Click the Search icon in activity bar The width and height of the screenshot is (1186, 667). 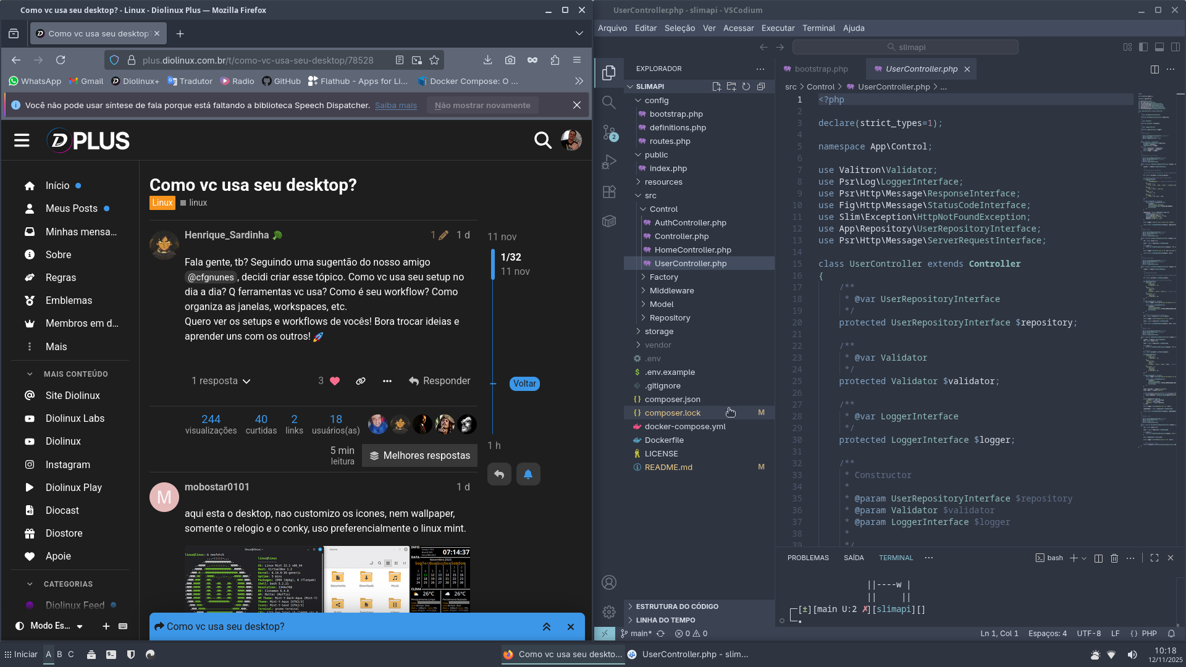coord(609,103)
